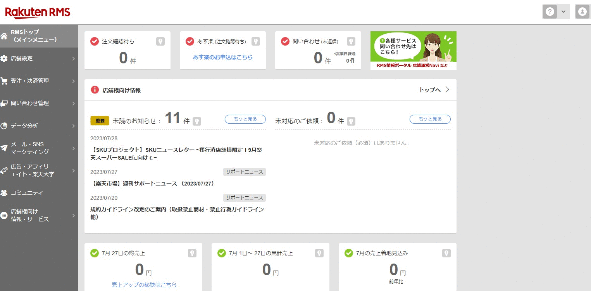The width and height of the screenshot is (591, 291).
Task: Open the user account profile icon
Action: 582,12
